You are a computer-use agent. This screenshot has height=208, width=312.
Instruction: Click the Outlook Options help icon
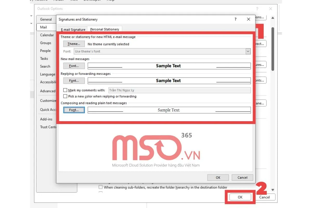[257, 9]
